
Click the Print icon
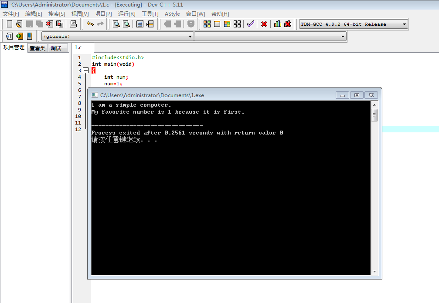(x=73, y=24)
